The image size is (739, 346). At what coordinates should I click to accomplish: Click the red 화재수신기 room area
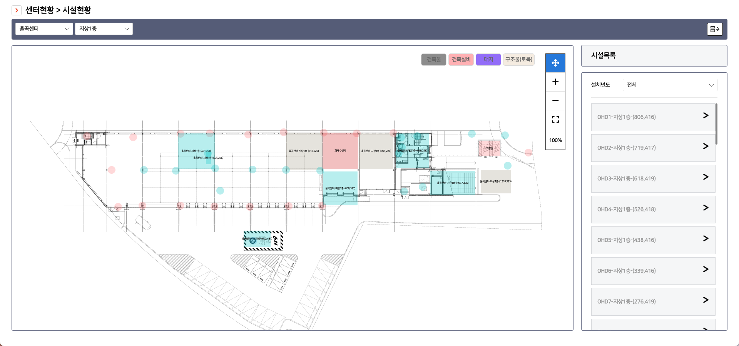click(x=340, y=152)
